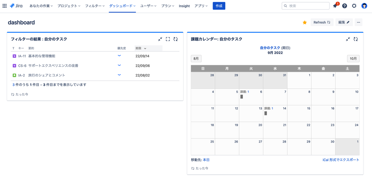Maximize the フィルターの結果 gadget to fullscreen

(168, 39)
